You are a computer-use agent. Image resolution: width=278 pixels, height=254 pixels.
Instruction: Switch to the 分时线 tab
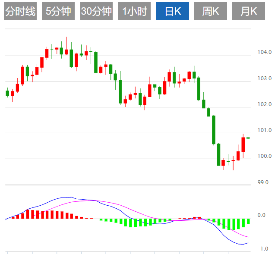(x=20, y=11)
